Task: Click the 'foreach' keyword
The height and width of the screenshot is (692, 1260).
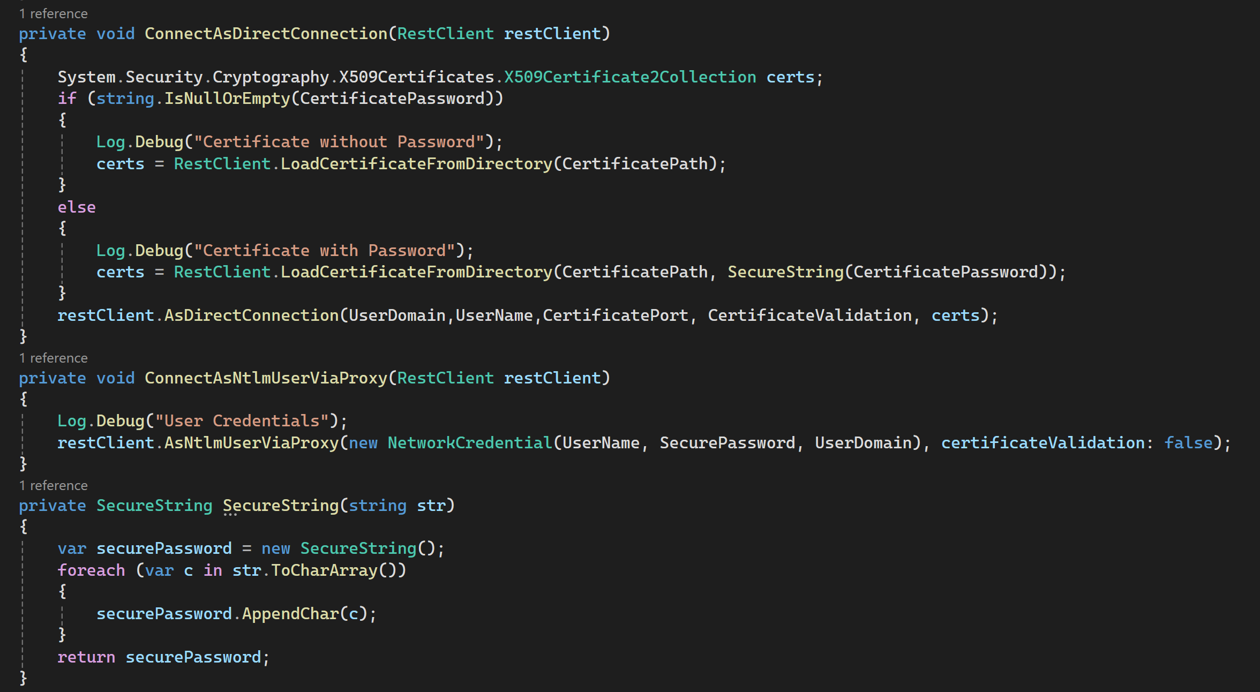Action: pyautogui.click(x=91, y=570)
